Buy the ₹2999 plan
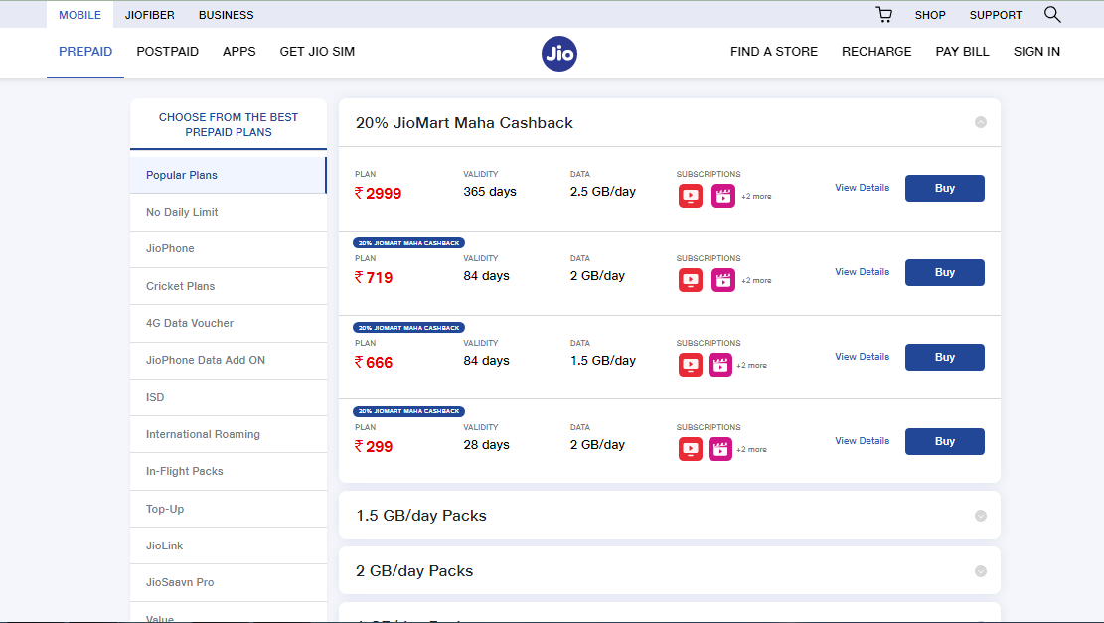1104x623 pixels. tap(944, 188)
